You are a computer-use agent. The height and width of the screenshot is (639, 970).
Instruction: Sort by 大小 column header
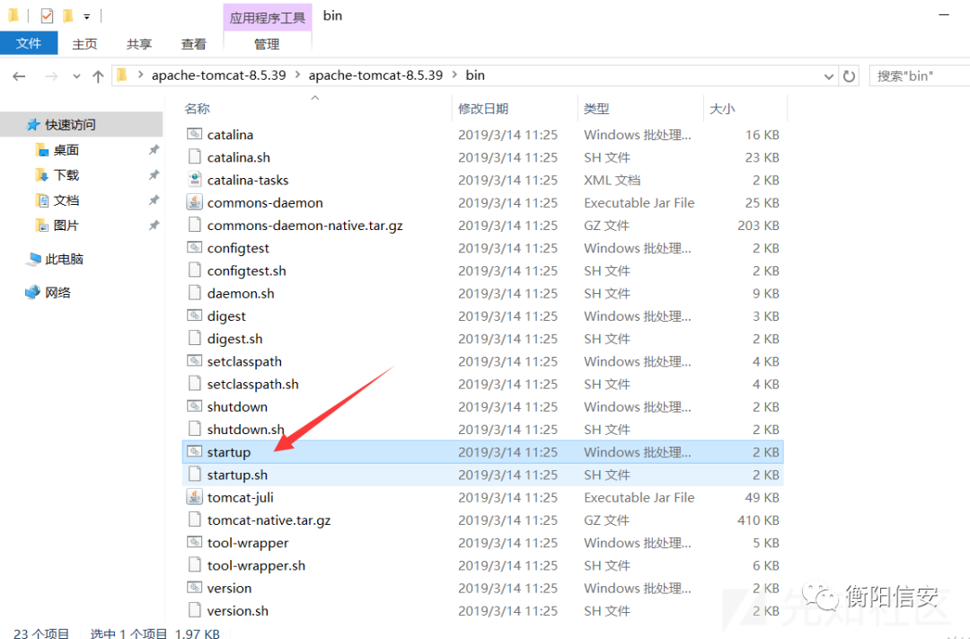tap(722, 109)
